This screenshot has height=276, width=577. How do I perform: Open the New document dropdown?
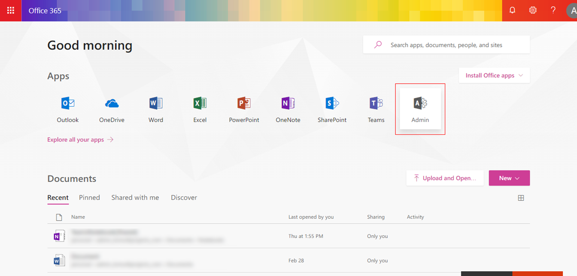509,178
